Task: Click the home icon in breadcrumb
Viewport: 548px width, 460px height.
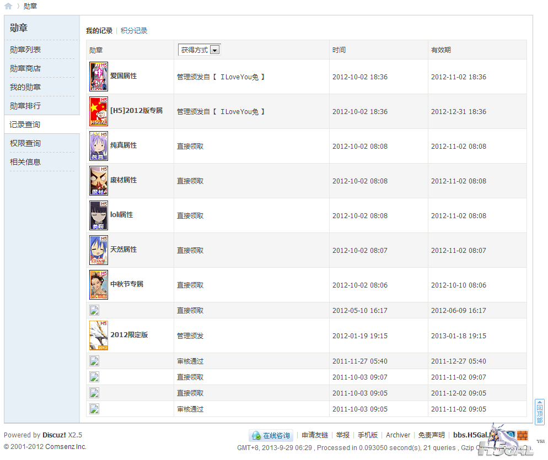Action: (8, 6)
